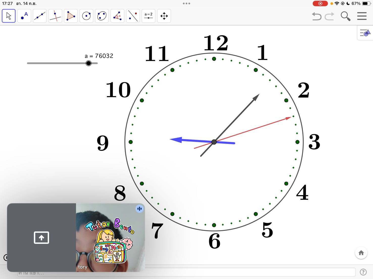Screen dimensions: 373x279
Task: Expand the picture-in-picture video overlay
Action: tap(41, 237)
